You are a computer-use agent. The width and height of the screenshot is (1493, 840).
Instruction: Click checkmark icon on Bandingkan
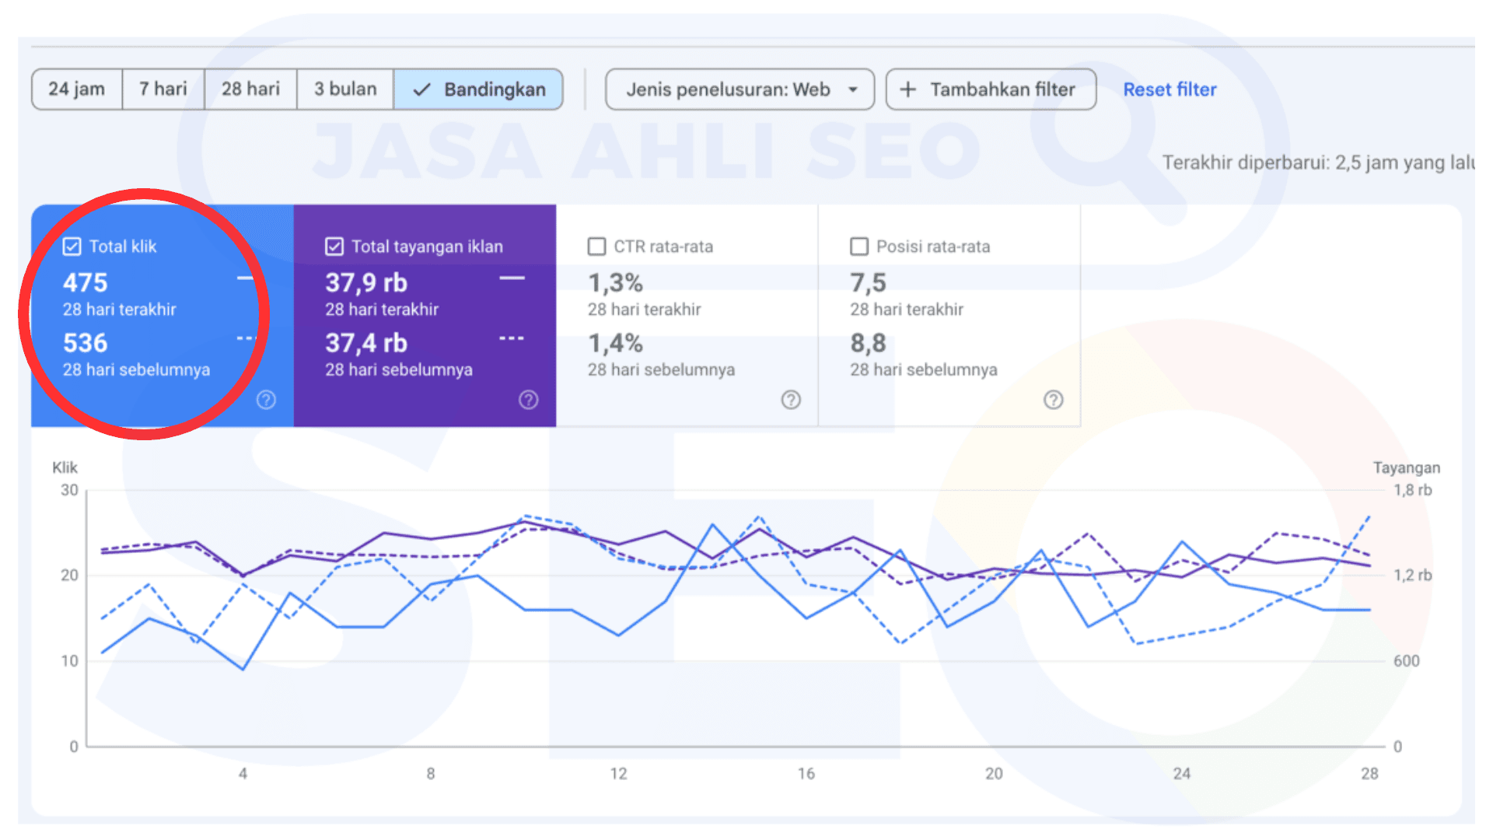[421, 90]
